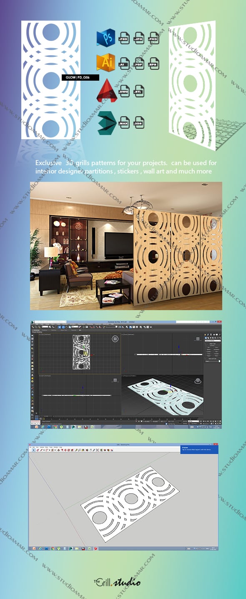Open the living room partition render image
This screenshot has height=599, width=246.
(126, 246)
